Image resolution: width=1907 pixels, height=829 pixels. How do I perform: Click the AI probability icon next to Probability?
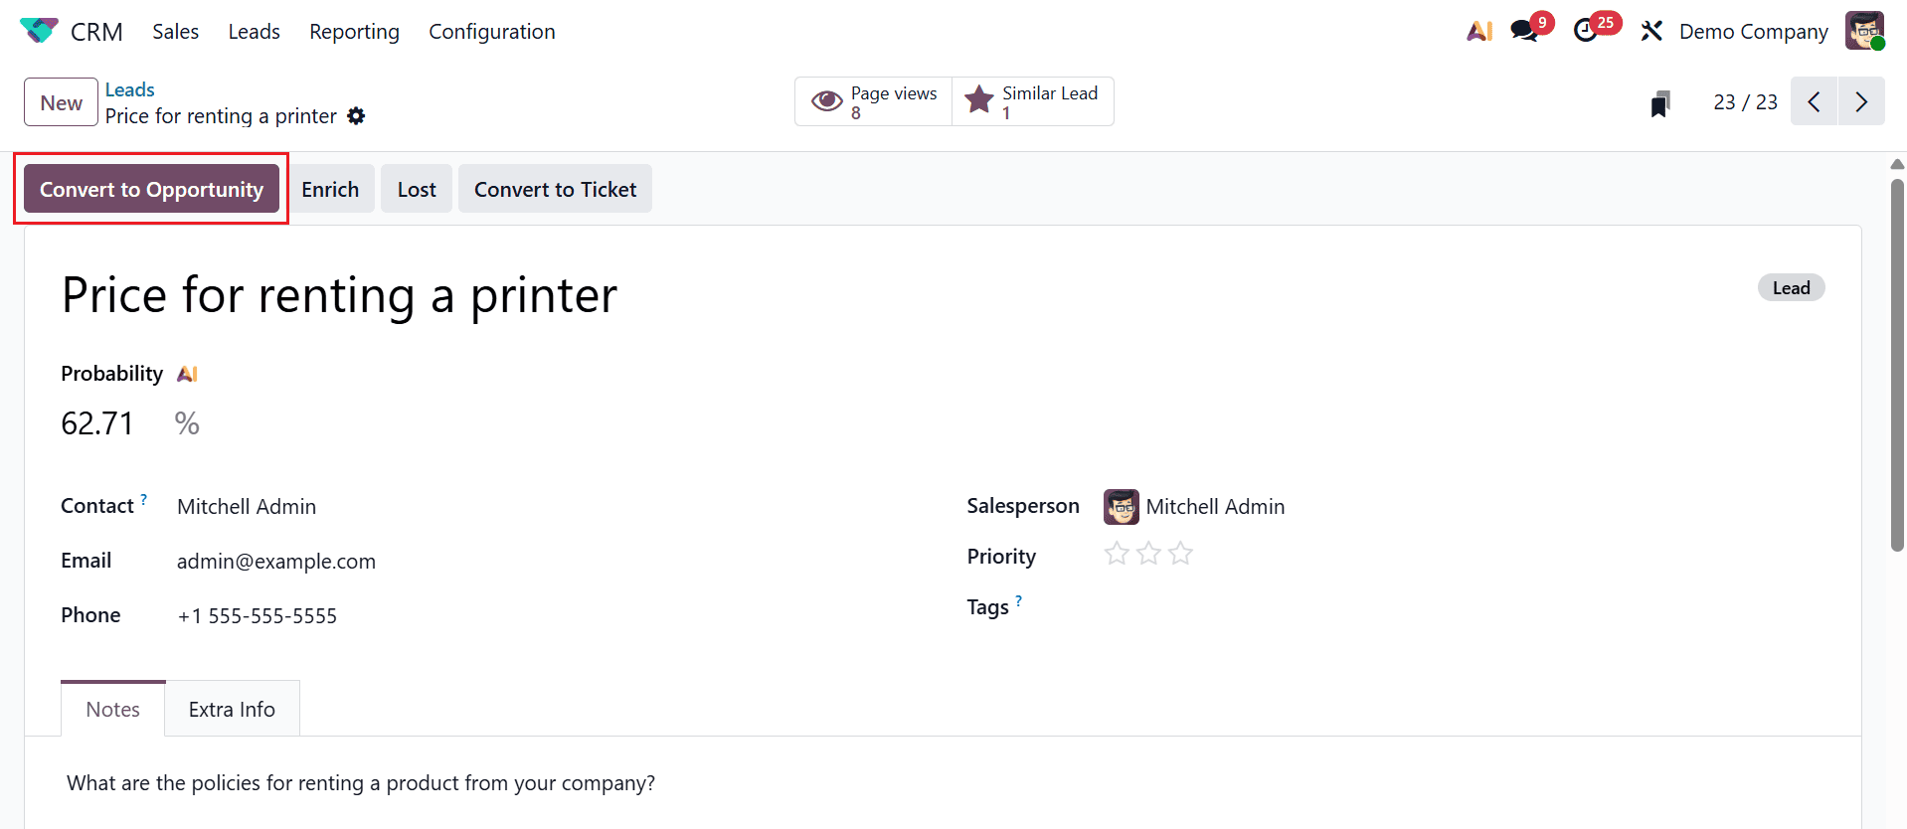(187, 373)
